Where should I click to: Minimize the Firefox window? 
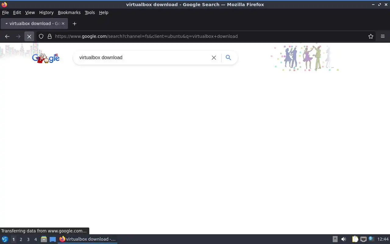coord(373,5)
